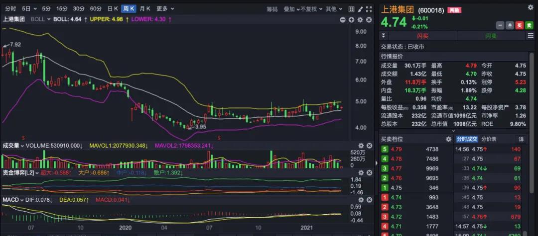Expand the 叠加 overlay dropdown
This screenshot has width=538, height=236.
point(291,9)
